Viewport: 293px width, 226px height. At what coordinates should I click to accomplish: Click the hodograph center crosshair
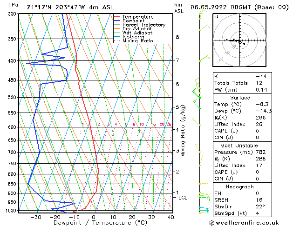click(x=239, y=40)
